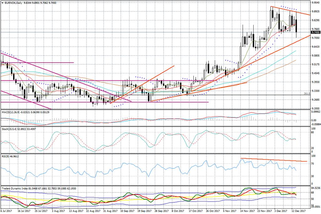Click the 9.8925 price axis value
The height and width of the screenshot is (214, 321).
click(x=315, y=12)
